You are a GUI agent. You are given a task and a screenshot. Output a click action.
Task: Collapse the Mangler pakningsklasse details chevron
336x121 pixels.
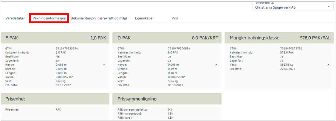328,65
